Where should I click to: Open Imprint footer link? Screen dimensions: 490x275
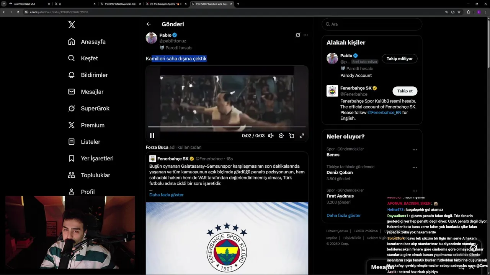[x=332, y=238]
